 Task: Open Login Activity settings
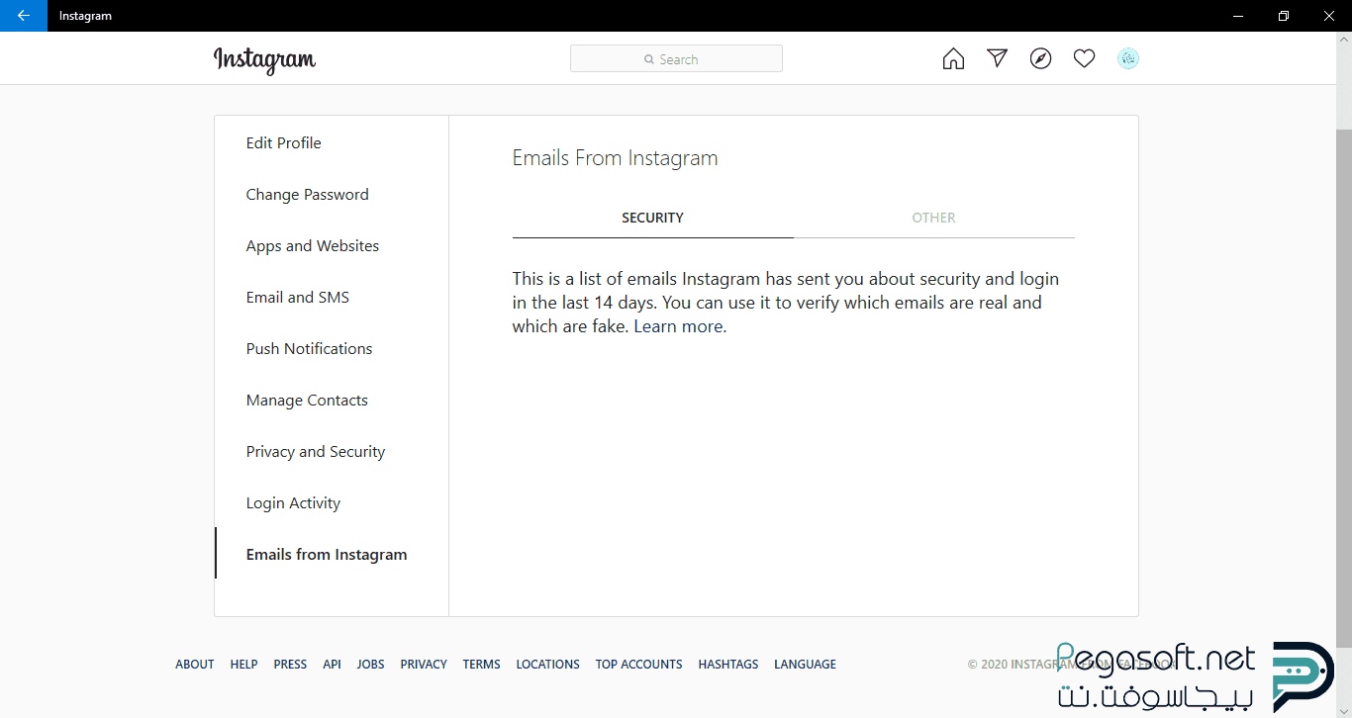(332, 502)
